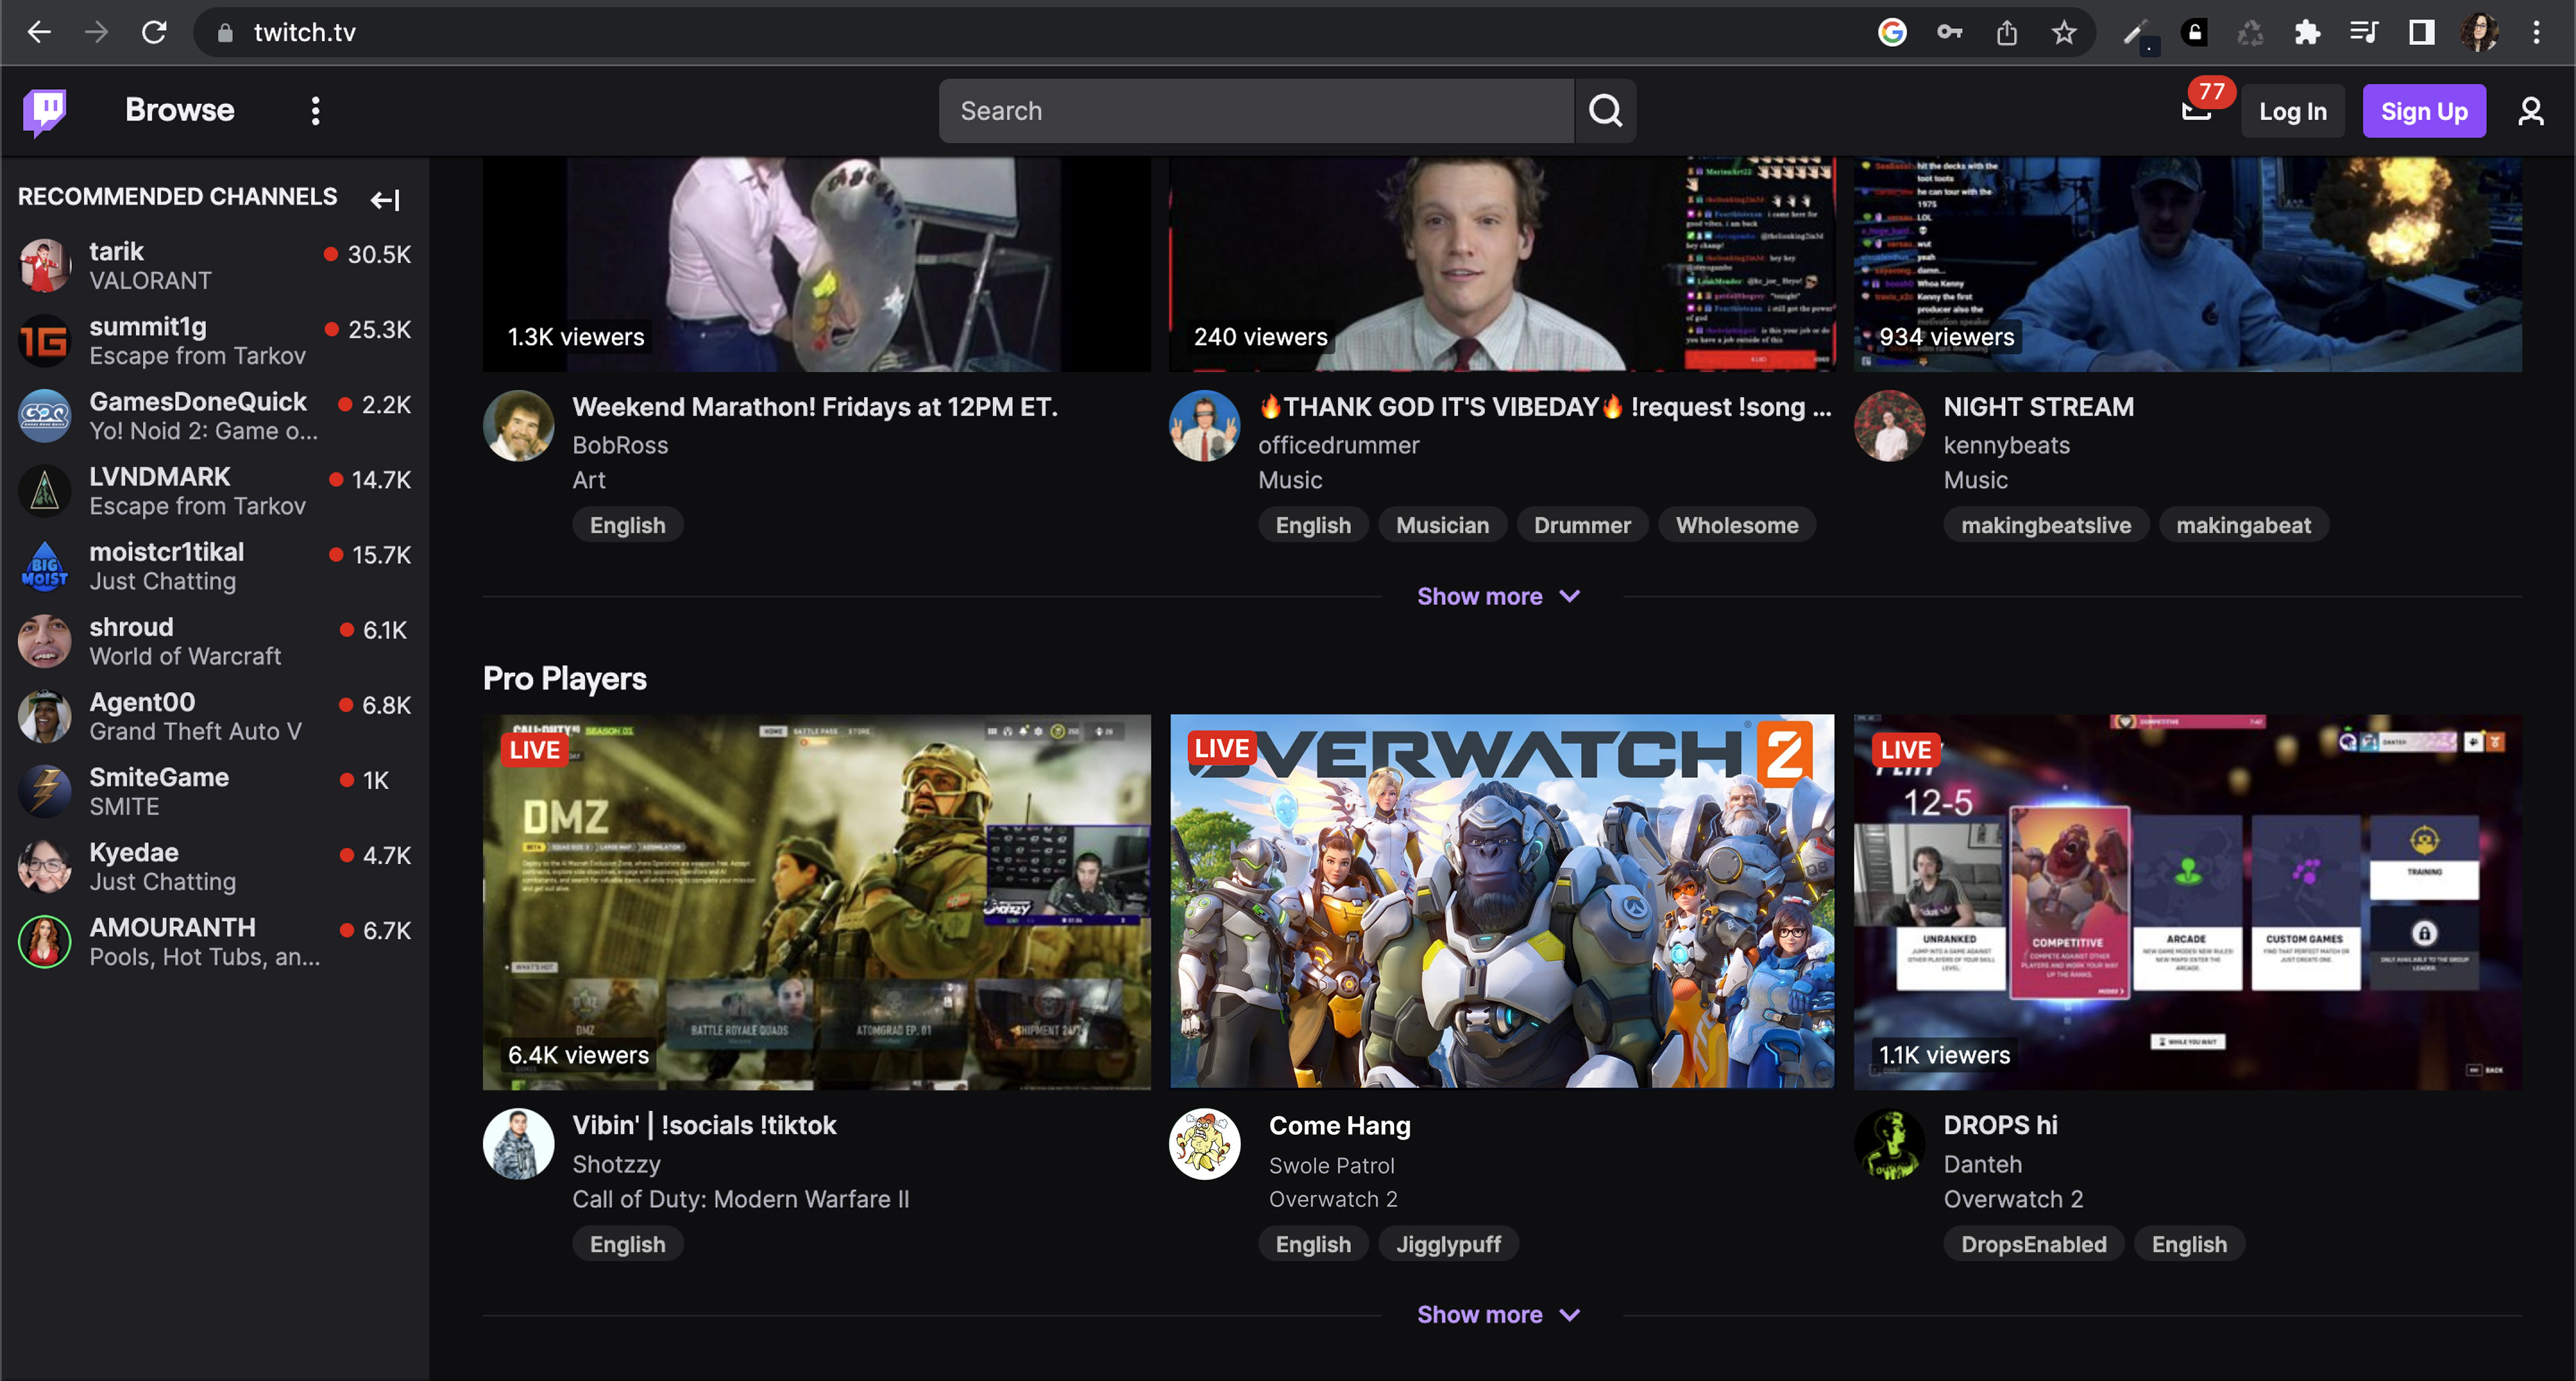This screenshot has width=2576, height=1381.
Task: Open Shotzzy's DMZ stream thumbnail
Action: click(816, 900)
